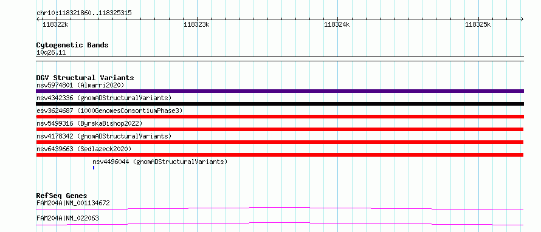
Task: Open nsv4178342 (gnomADStructuralVariants) label
Action: (104, 136)
